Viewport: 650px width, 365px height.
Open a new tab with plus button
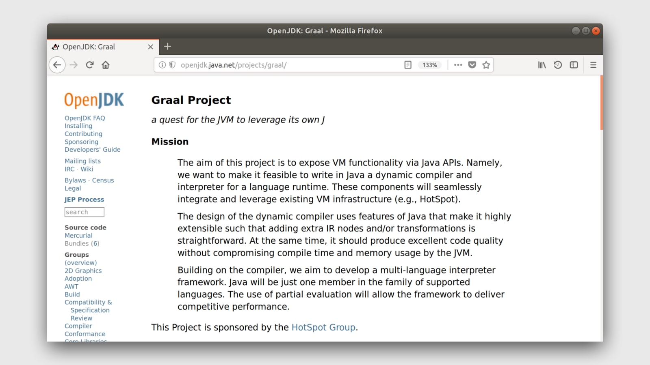167,47
